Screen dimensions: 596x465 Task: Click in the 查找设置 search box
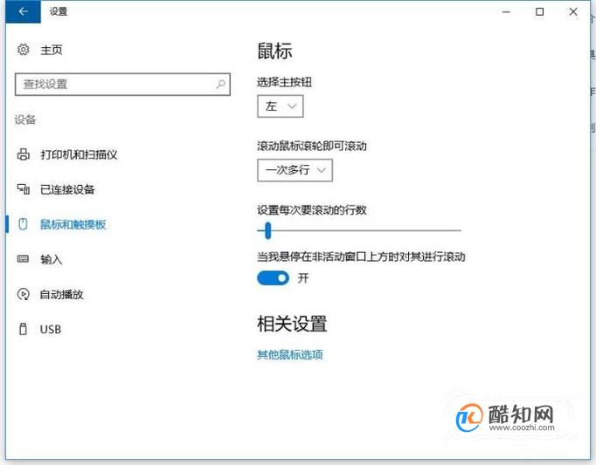[122, 85]
